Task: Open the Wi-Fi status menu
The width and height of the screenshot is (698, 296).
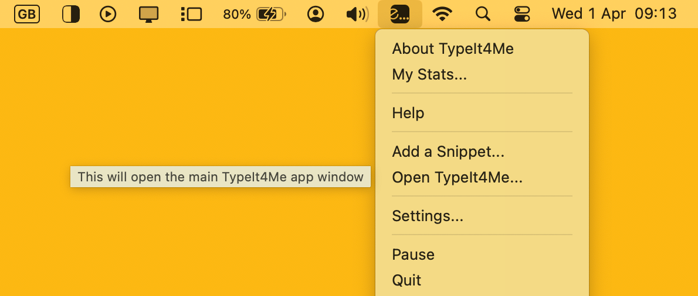Action: pyautogui.click(x=442, y=14)
